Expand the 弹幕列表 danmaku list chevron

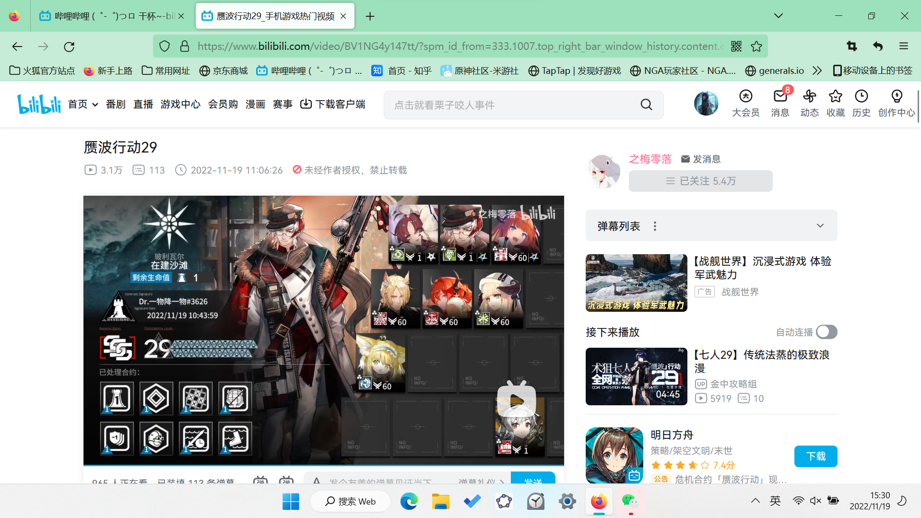[820, 225]
